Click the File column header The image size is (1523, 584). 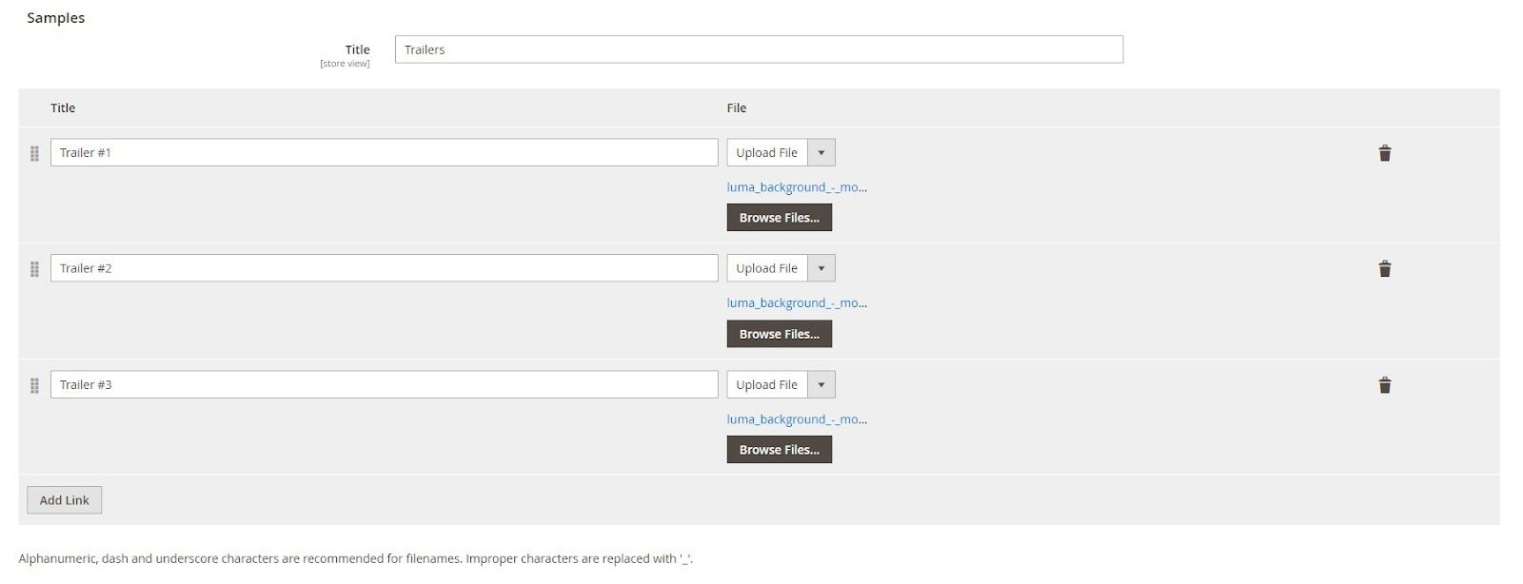point(737,108)
